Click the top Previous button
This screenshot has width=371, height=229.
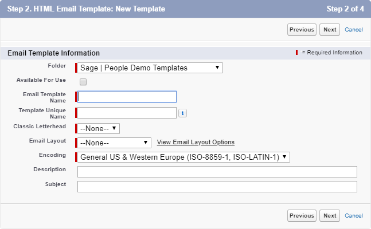tap(302, 30)
